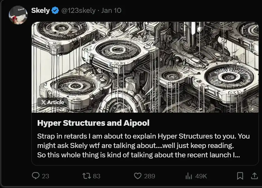The image size is (262, 188).
Task: Open the views bar chart icon
Action: (189, 176)
